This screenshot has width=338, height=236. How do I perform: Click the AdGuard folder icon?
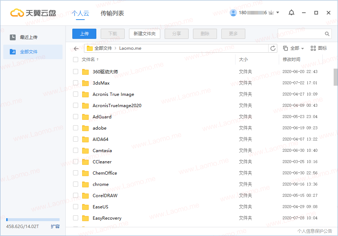85,117
